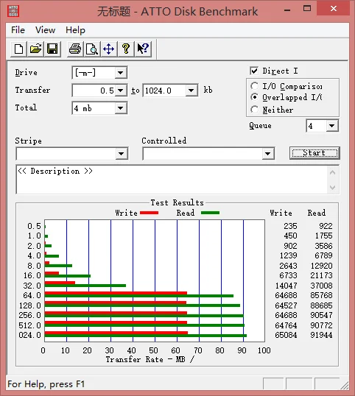Minimize the ATTO Disk Benchmark window
The width and height of the screenshot is (355, 396).
click(287, 10)
